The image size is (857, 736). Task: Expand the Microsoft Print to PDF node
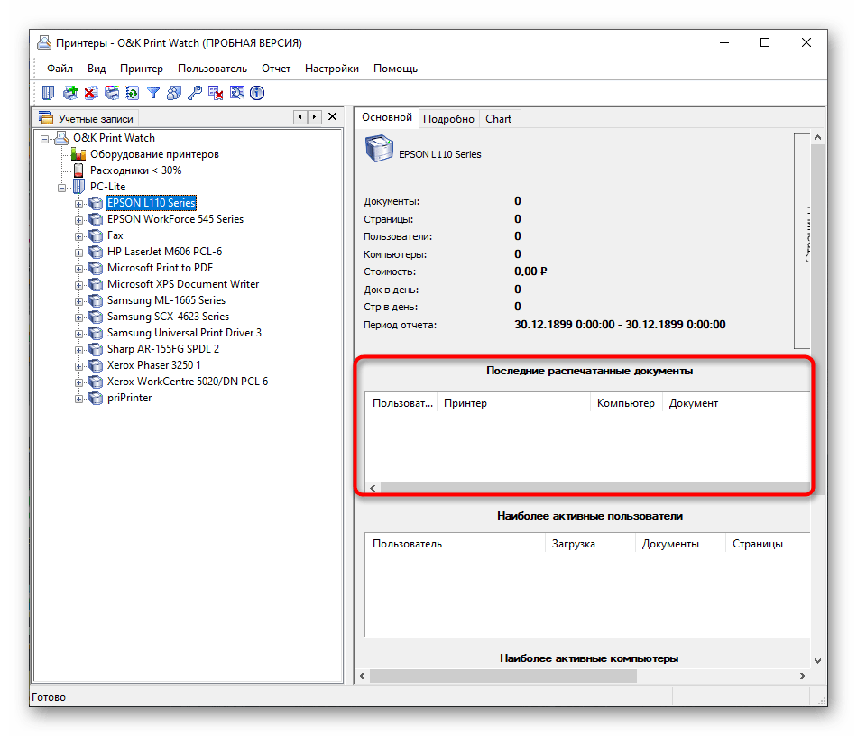78,270
